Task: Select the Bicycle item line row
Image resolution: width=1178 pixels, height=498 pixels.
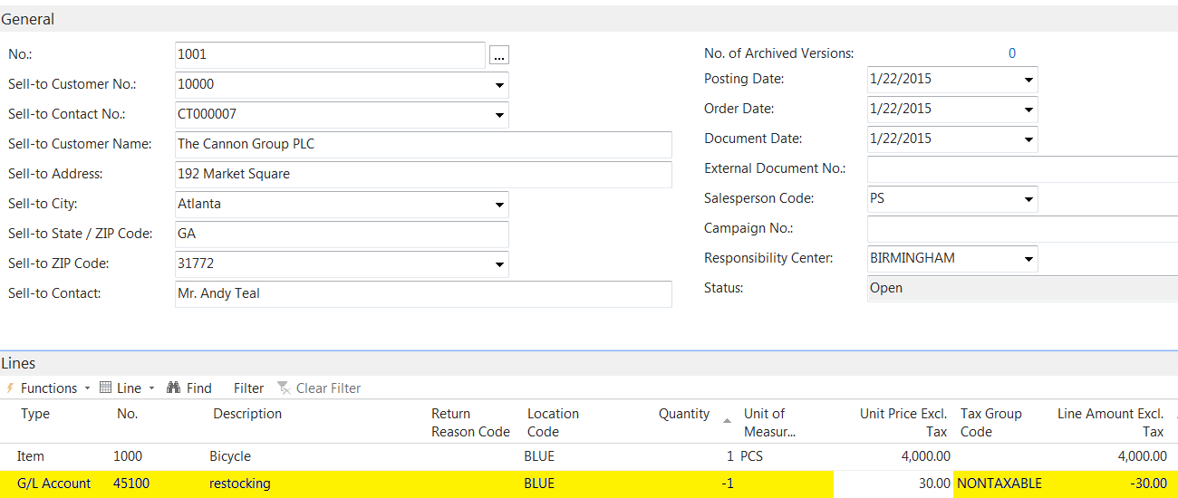Action: pos(589,456)
